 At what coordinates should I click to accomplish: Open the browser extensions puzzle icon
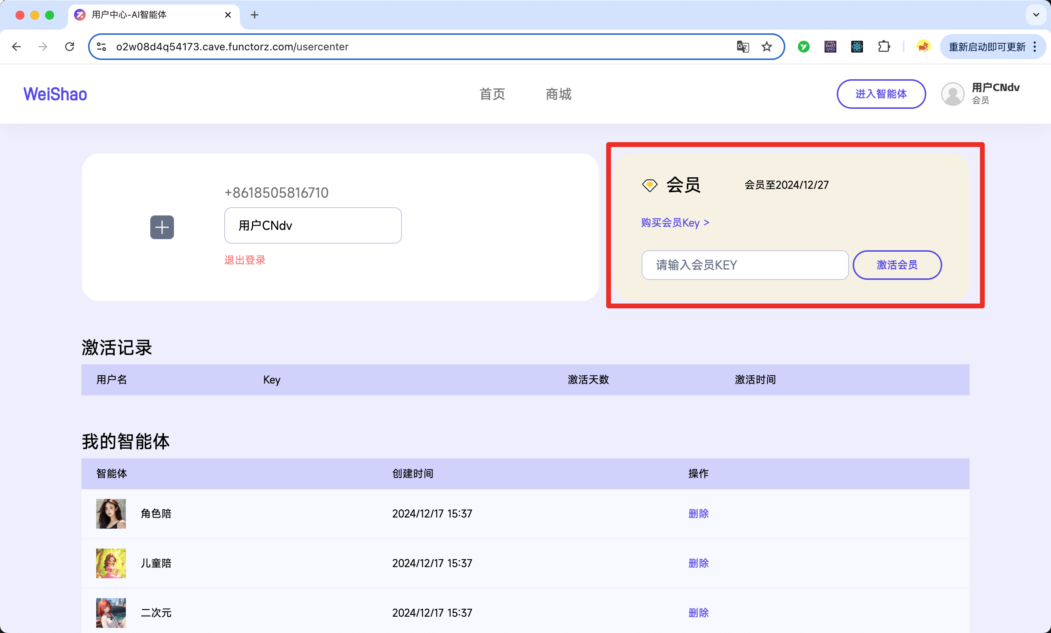(884, 47)
